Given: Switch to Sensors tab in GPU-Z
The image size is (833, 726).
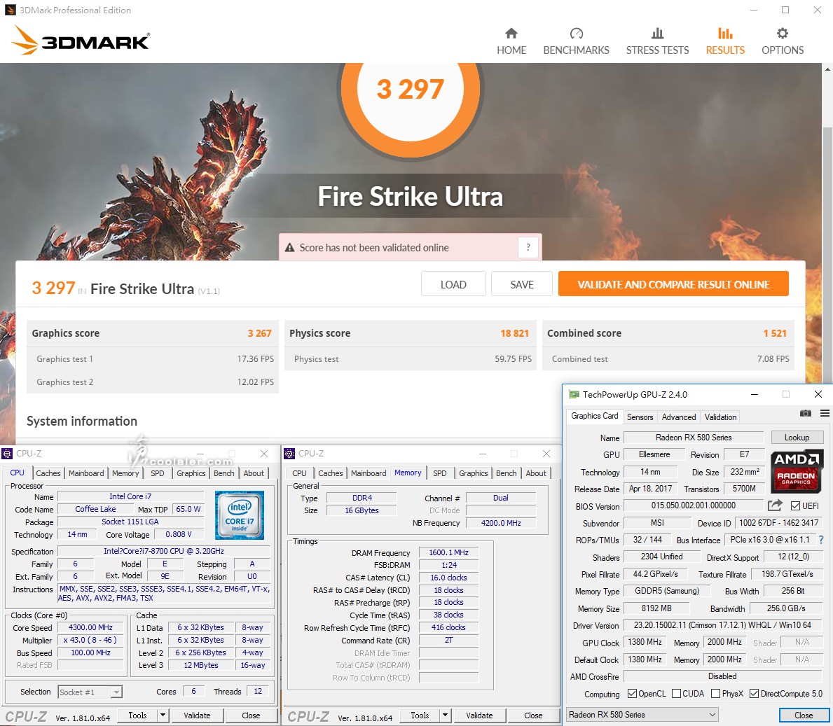Looking at the screenshot, I should (640, 417).
